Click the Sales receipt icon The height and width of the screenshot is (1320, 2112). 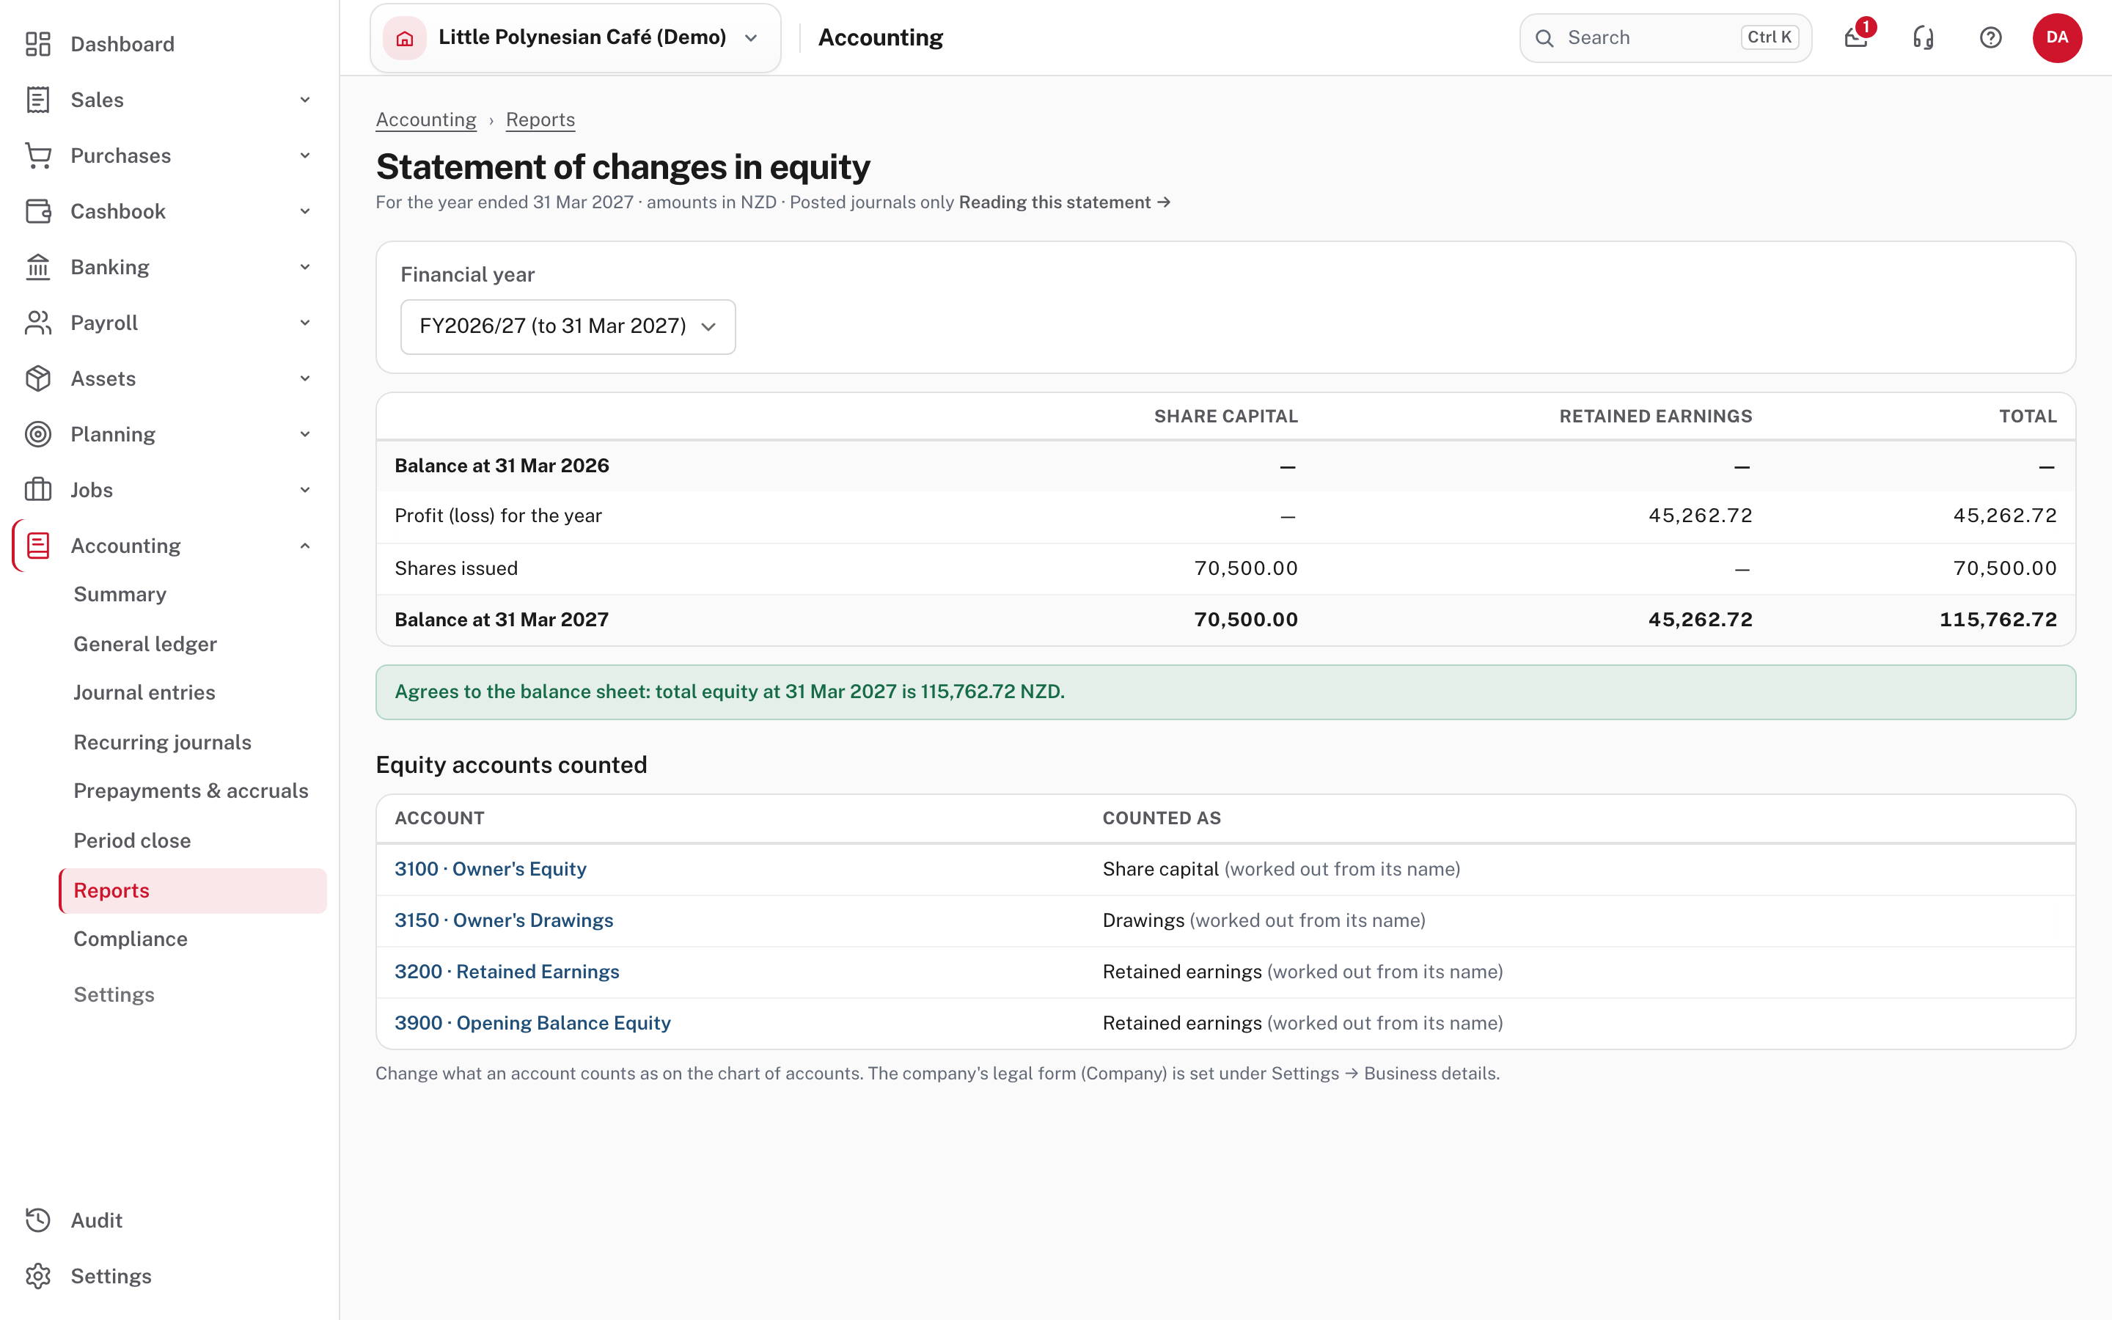(37, 100)
